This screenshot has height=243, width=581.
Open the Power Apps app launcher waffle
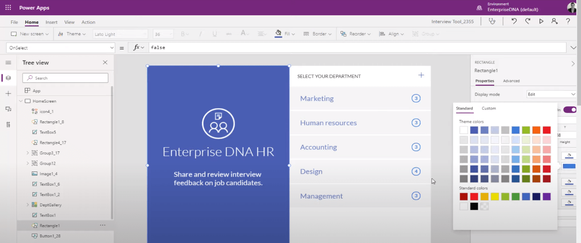click(x=8, y=8)
